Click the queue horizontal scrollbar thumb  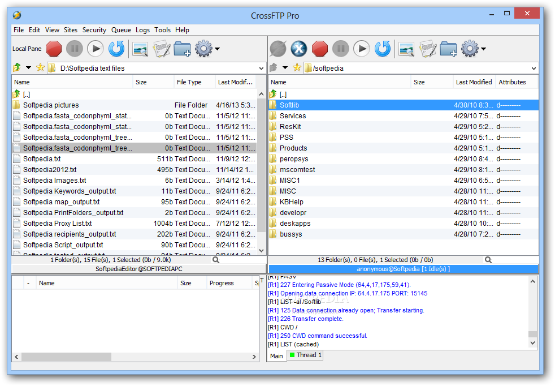66,357
